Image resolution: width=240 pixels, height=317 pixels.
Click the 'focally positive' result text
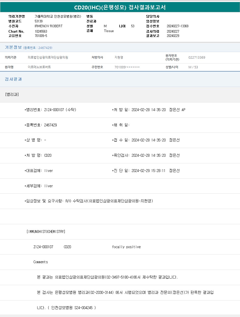[126, 247]
